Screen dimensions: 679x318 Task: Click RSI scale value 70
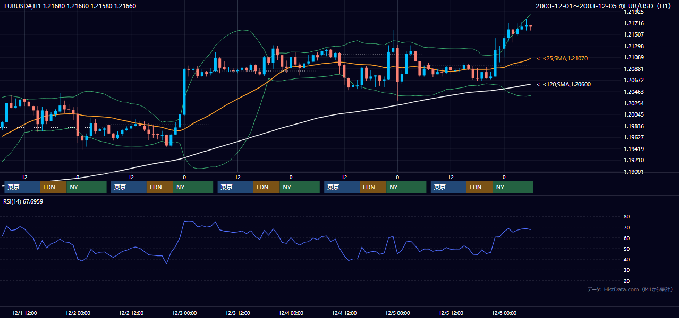point(626,227)
